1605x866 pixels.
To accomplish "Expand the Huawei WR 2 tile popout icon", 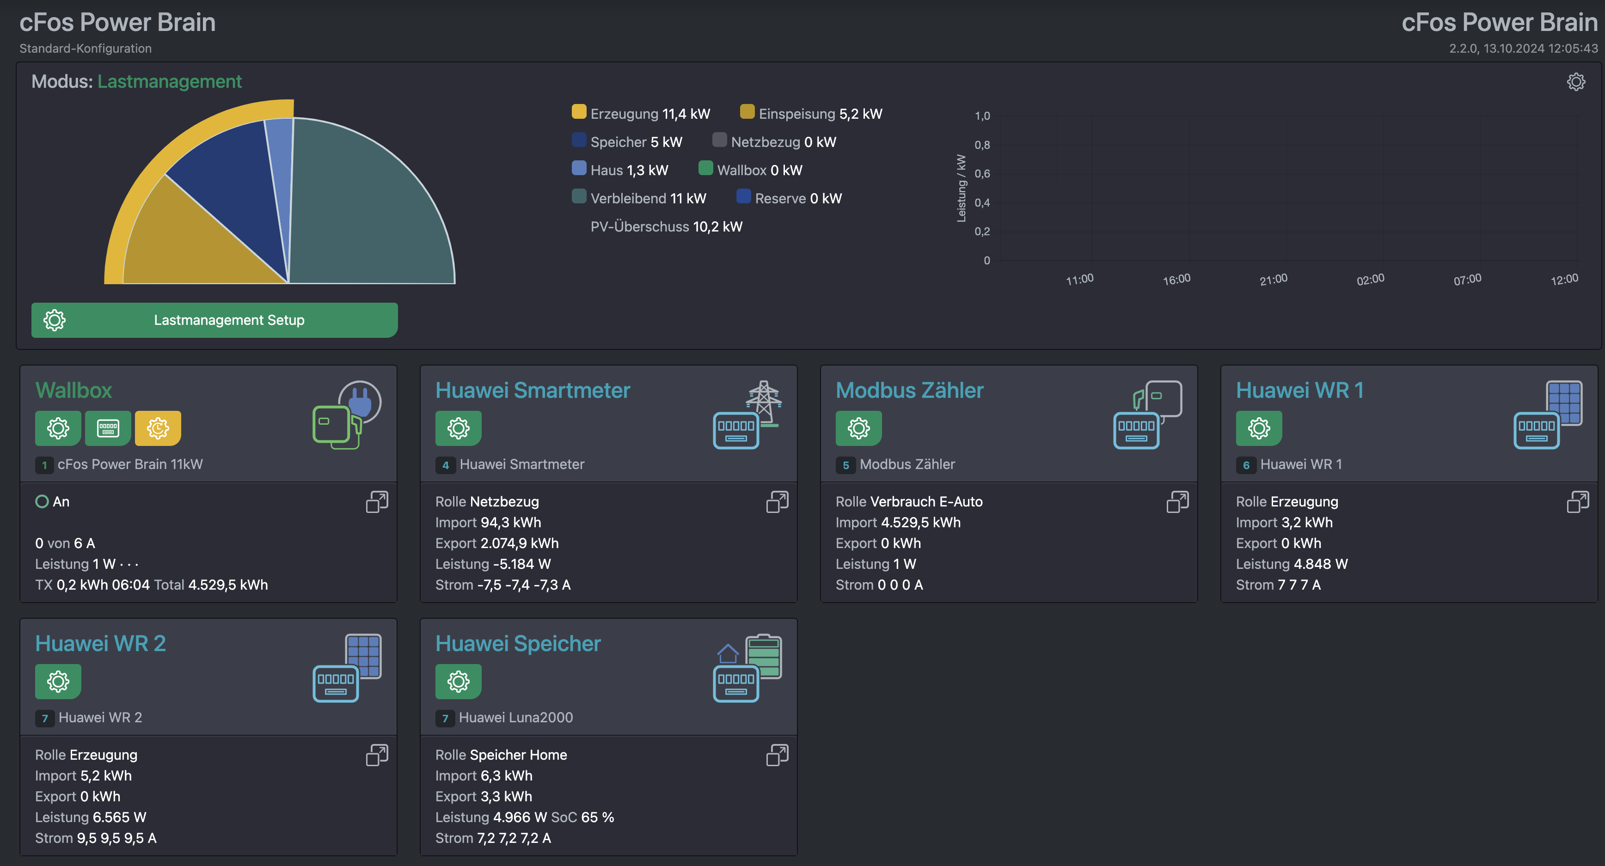I will 377,755.
